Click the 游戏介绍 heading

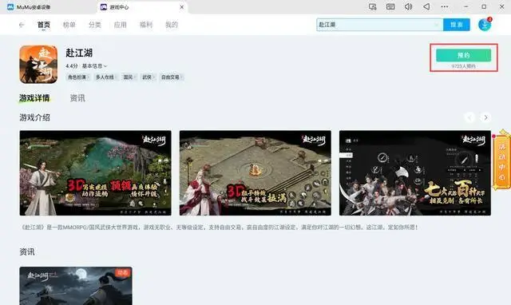[34, 117]
